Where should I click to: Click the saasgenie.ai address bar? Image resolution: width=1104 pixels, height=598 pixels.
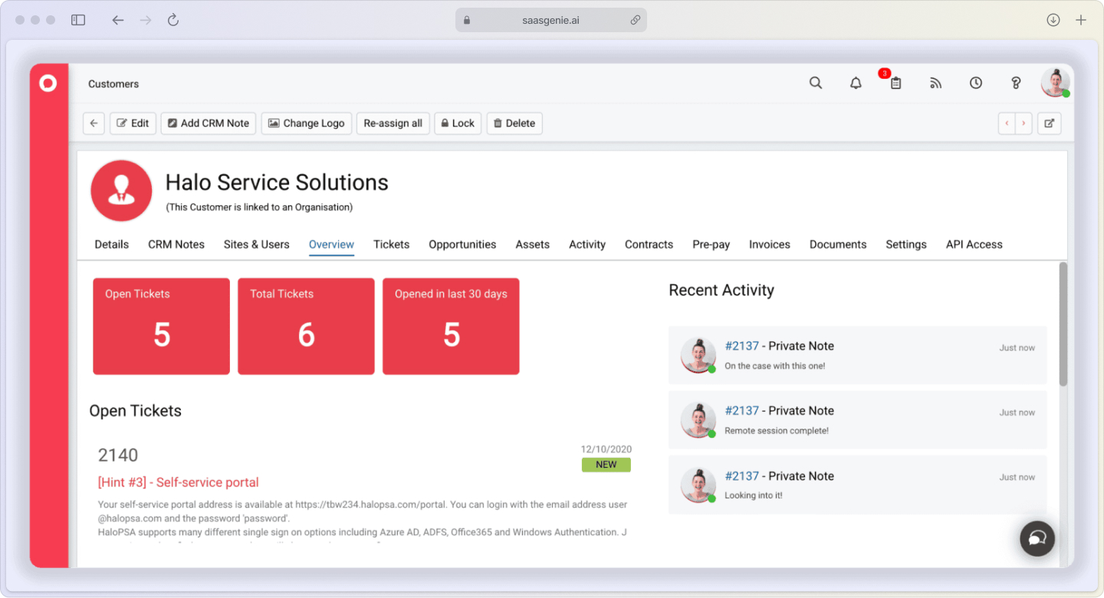coord(550,20)
